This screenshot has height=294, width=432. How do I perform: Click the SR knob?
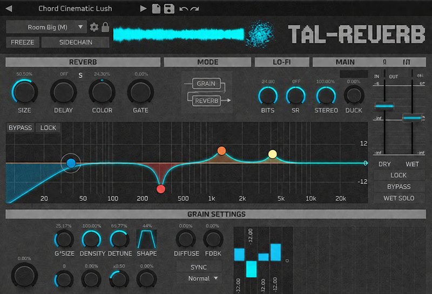tap(295, 96)
